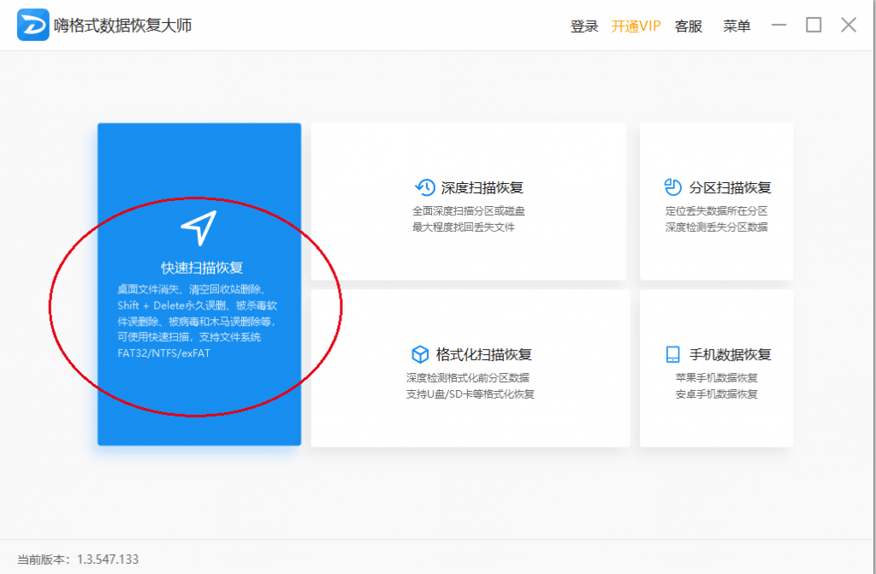Screen dimensions: 876x574
Task: Open 快速扫描恢复 card title
Action: tap(202, 268)
